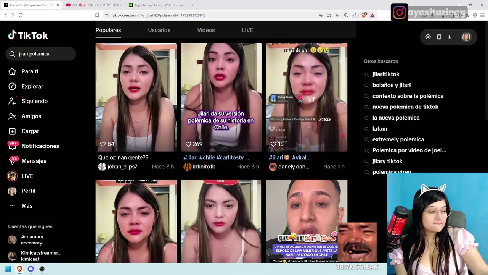Image resolution: width=488 pixels, height=275 pixels.
Task: Open the infinito1k video with 269 likes
Action: (221, 97)
